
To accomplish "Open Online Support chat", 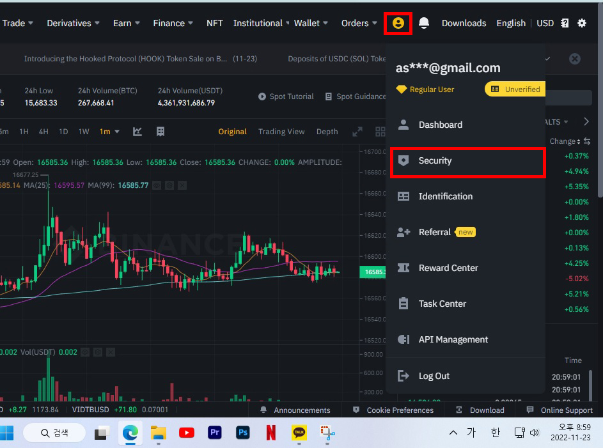I will (x=560, y=410).
